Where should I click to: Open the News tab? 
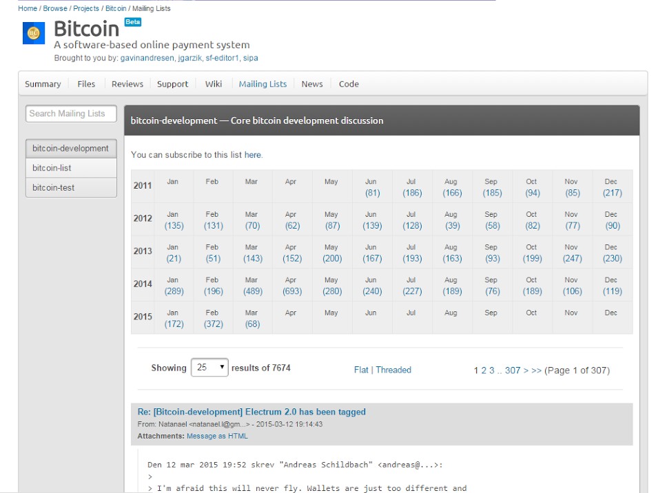tap(312, 84)
